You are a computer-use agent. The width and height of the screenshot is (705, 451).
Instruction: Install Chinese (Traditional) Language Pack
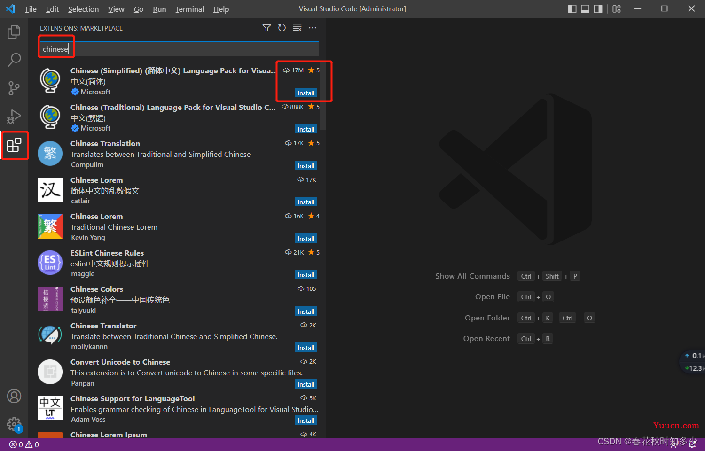(x=306, y=129)
